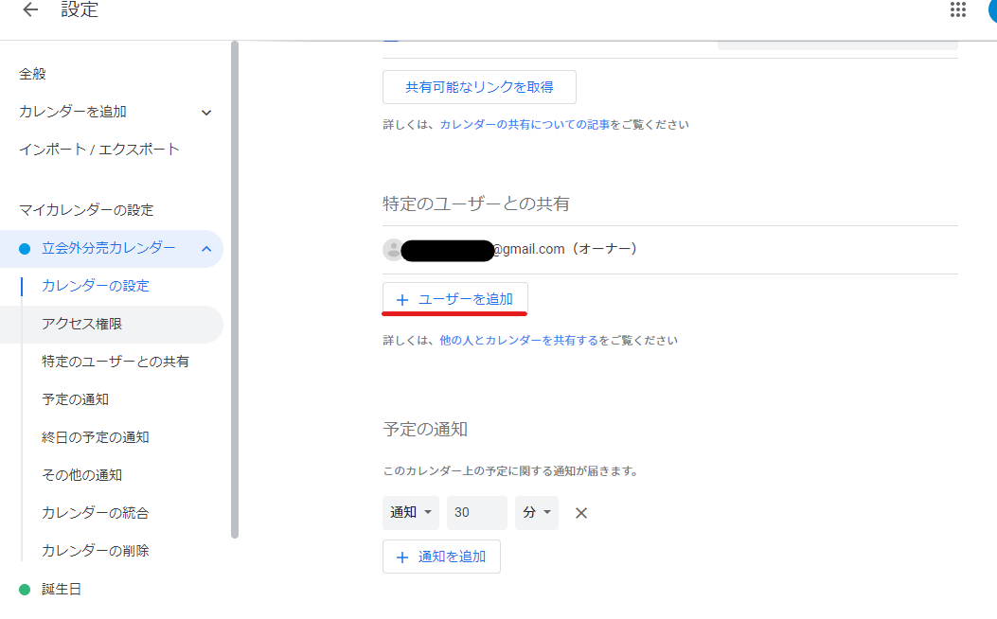Open the 分 time unit dropdown
Image resolution: width=997 pixels, height=619 pixels.
[x=536, y=513]
